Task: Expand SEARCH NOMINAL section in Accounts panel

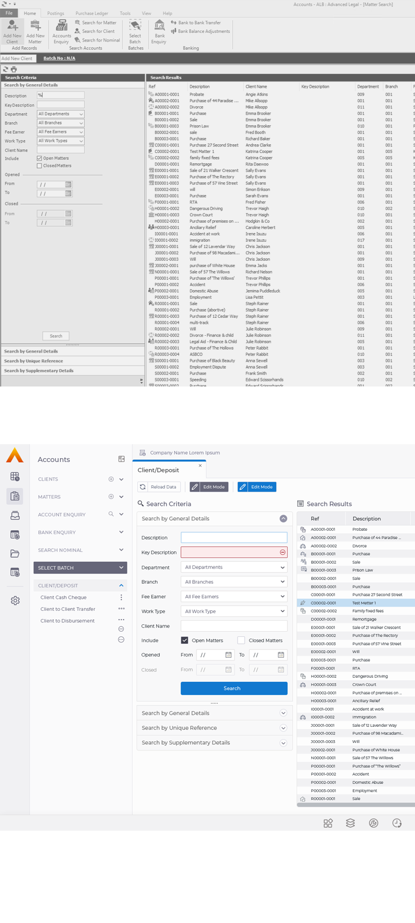Action: point(121,550)
